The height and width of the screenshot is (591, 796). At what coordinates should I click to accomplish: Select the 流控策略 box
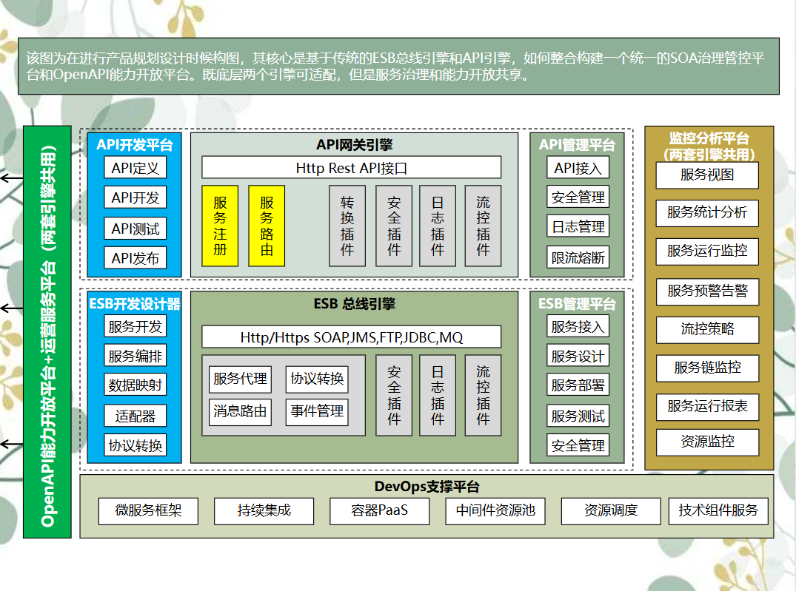707,330
